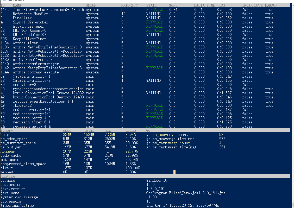Image resolution: width=294 pixels, height=208 pixels.
Task: Click thread ID 1138
Action: pyautogui.click(x=5, y=55)
